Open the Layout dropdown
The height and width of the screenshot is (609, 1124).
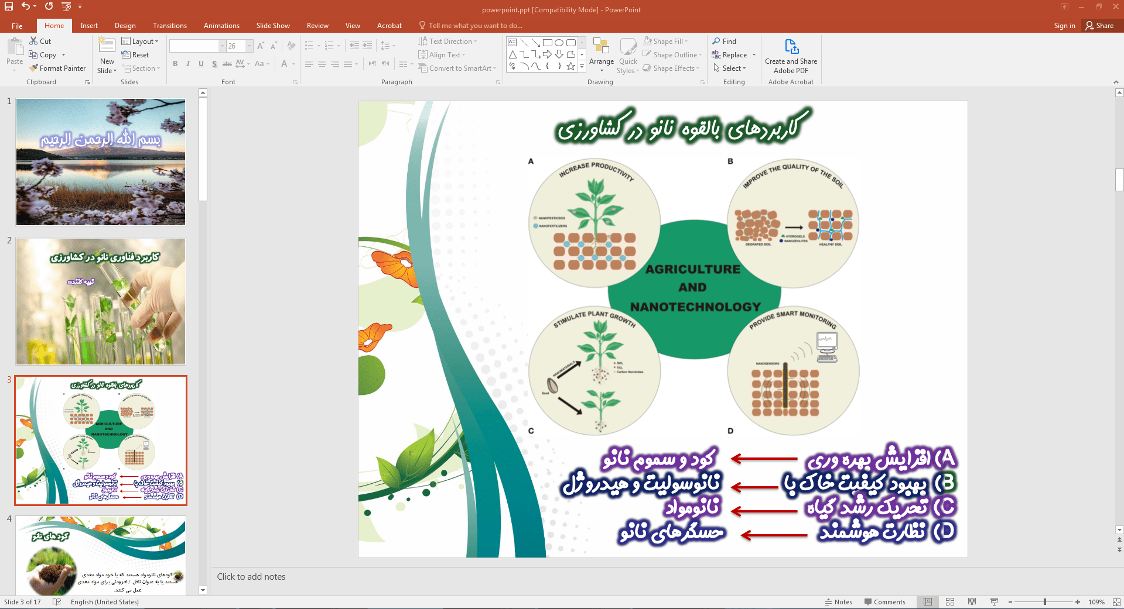[140, 42]
